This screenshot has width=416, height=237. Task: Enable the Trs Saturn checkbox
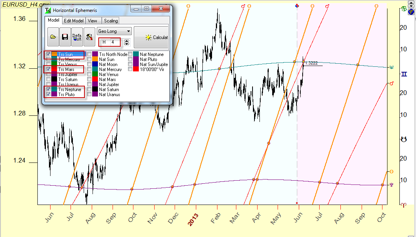tap(48, 80)
